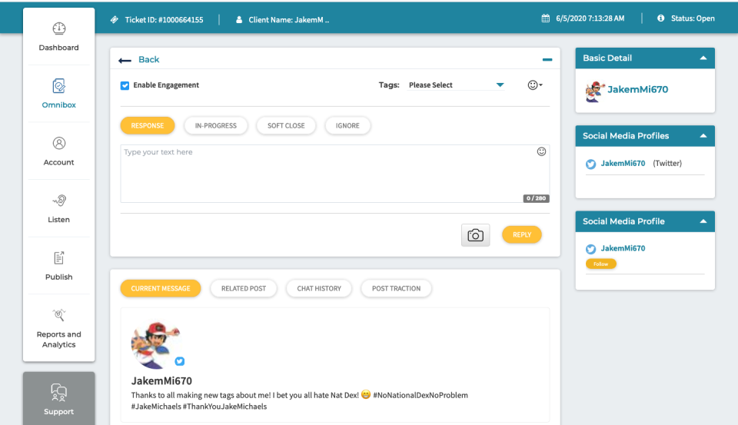
Task: Click the Back link
Action: click(x=148, y=60)
